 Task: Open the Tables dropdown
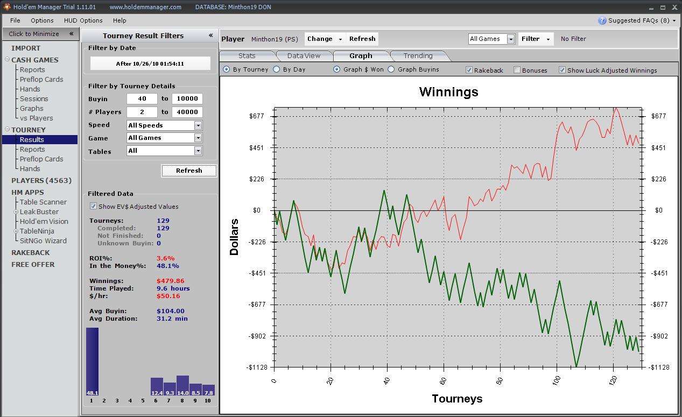[198, 151]
